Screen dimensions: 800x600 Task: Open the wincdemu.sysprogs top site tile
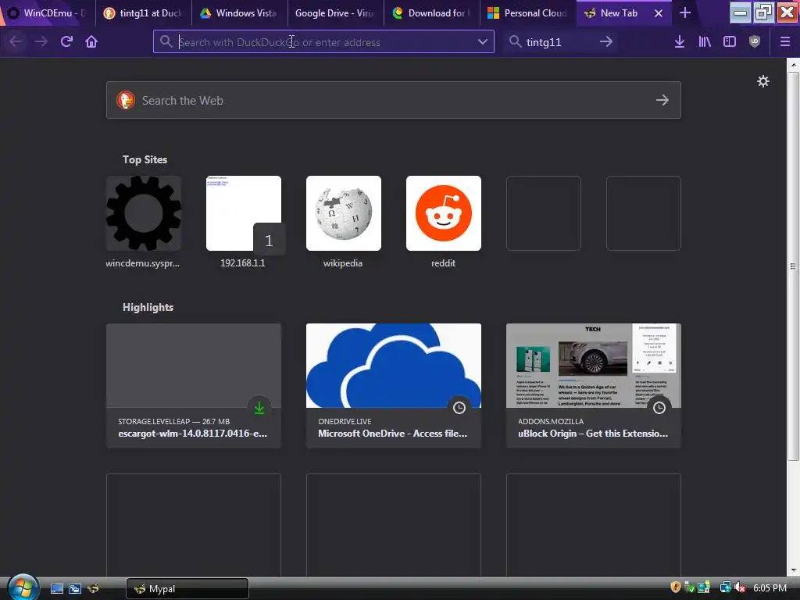pos(144,213)
